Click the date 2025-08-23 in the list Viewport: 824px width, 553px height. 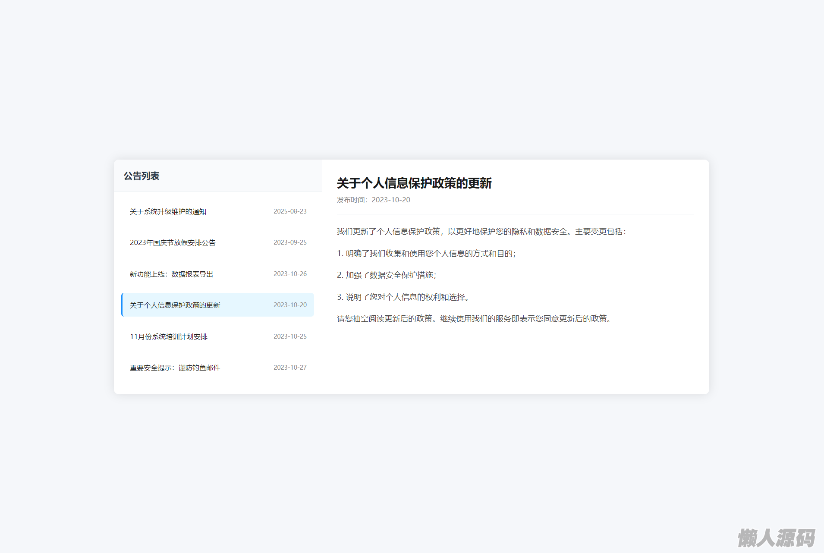(x=290, y=211)
